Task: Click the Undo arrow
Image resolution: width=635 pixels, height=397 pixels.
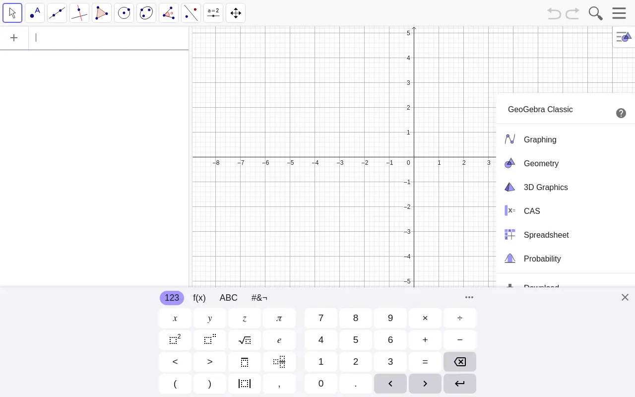Action: pos(554,13)
